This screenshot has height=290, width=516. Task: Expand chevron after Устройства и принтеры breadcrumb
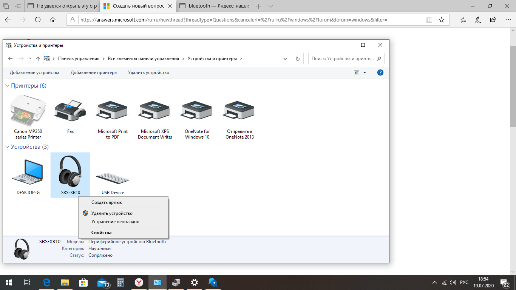(x=241, y=59)
